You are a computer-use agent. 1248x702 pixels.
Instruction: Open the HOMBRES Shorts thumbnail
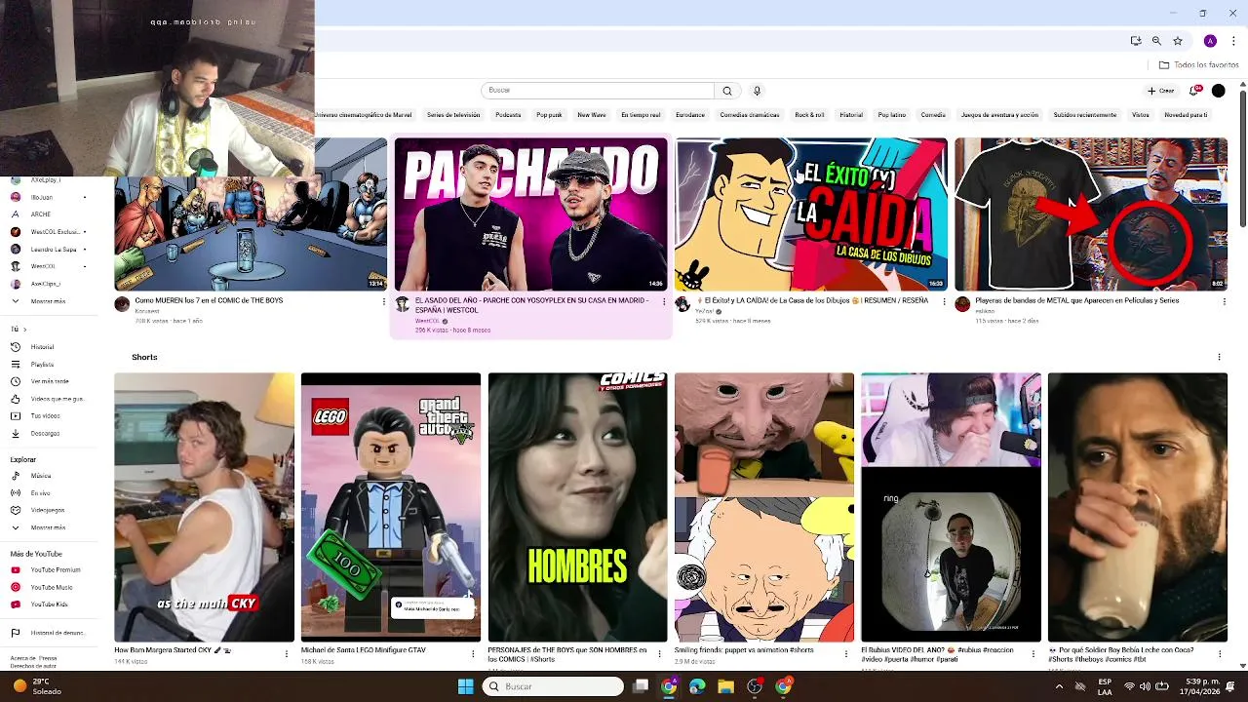point(578,507)
